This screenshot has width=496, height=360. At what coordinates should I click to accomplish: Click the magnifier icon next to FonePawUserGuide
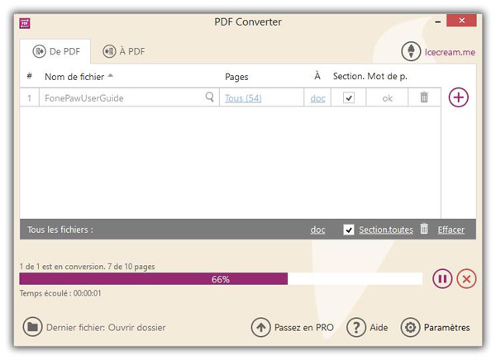[x=209, y=97]
